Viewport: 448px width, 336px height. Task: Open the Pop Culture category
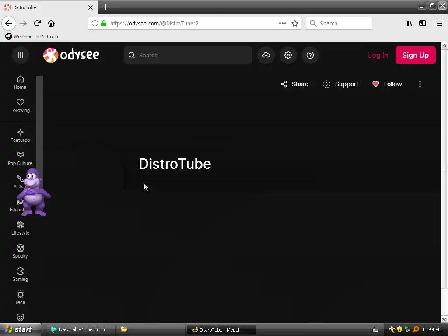point(20,158)
